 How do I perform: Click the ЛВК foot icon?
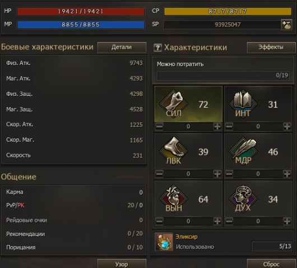pos(174,151)
